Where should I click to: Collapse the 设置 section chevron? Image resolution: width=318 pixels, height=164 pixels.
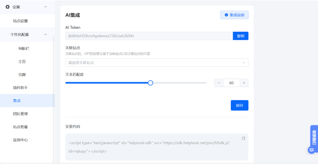(45, 7)
